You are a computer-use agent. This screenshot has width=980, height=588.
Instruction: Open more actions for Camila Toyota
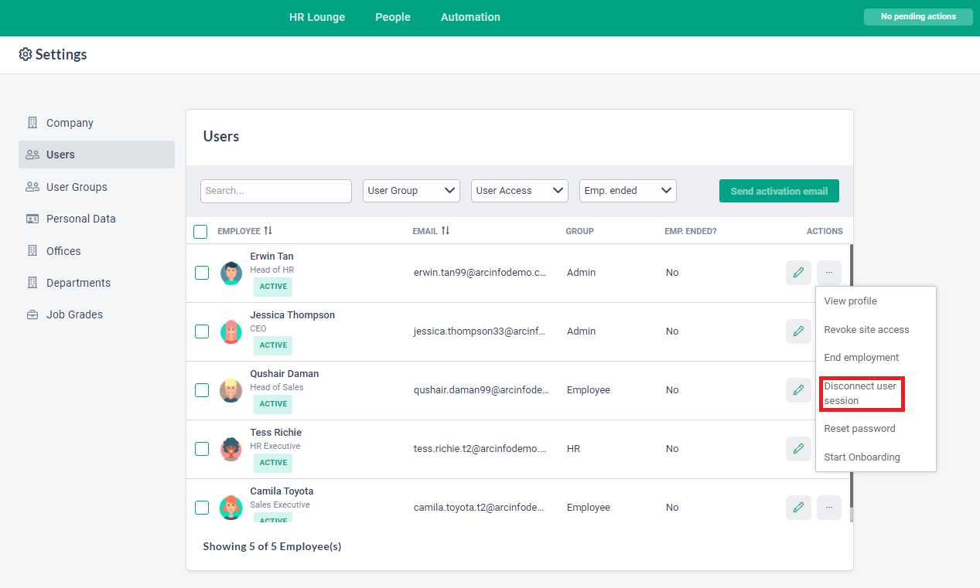pyautogui.click(x=829, y=508)
